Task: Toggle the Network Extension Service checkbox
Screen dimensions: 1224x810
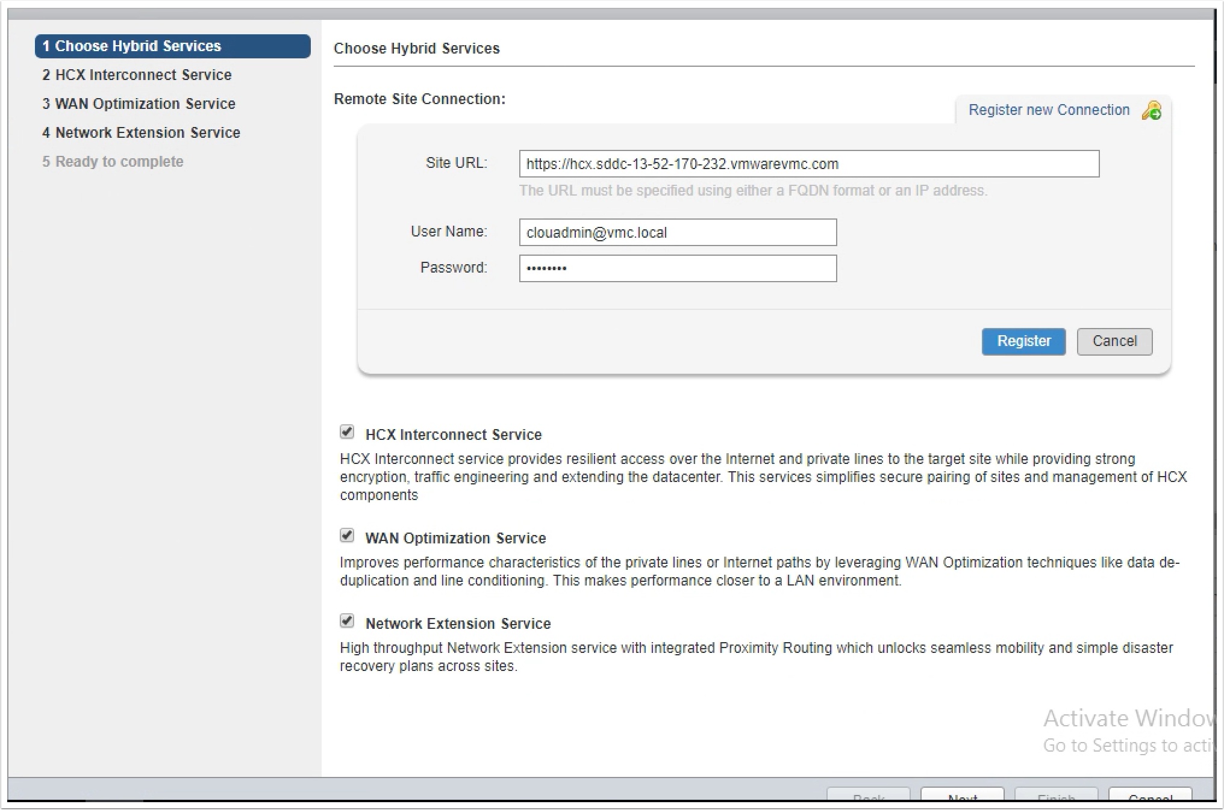Action: click(x=347, y=621)
